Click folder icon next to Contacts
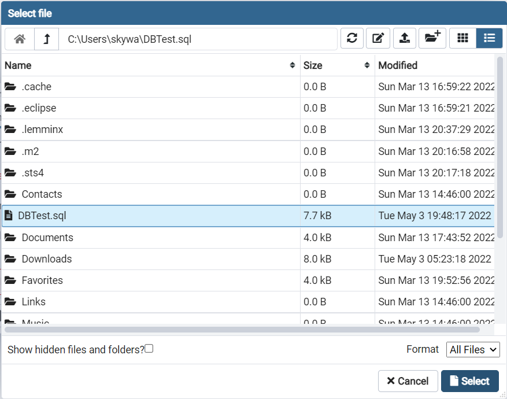The image size is (507, 399). coord(10,194)
